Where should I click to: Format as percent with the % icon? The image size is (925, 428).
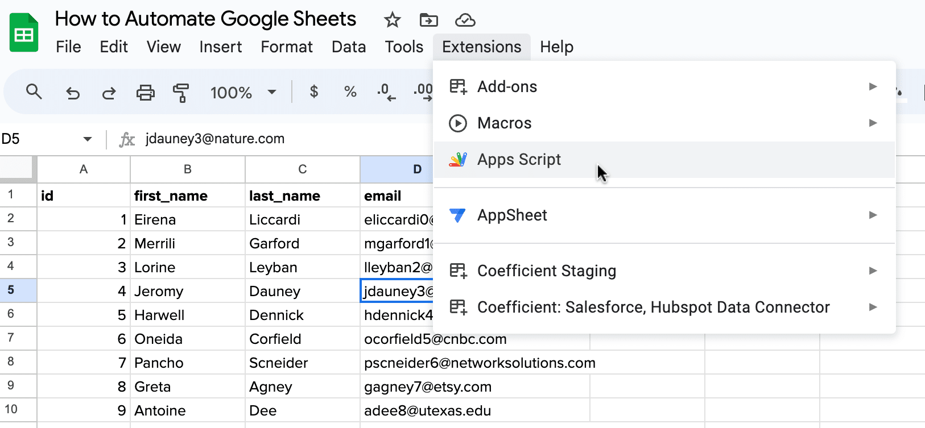coord(350,92)
